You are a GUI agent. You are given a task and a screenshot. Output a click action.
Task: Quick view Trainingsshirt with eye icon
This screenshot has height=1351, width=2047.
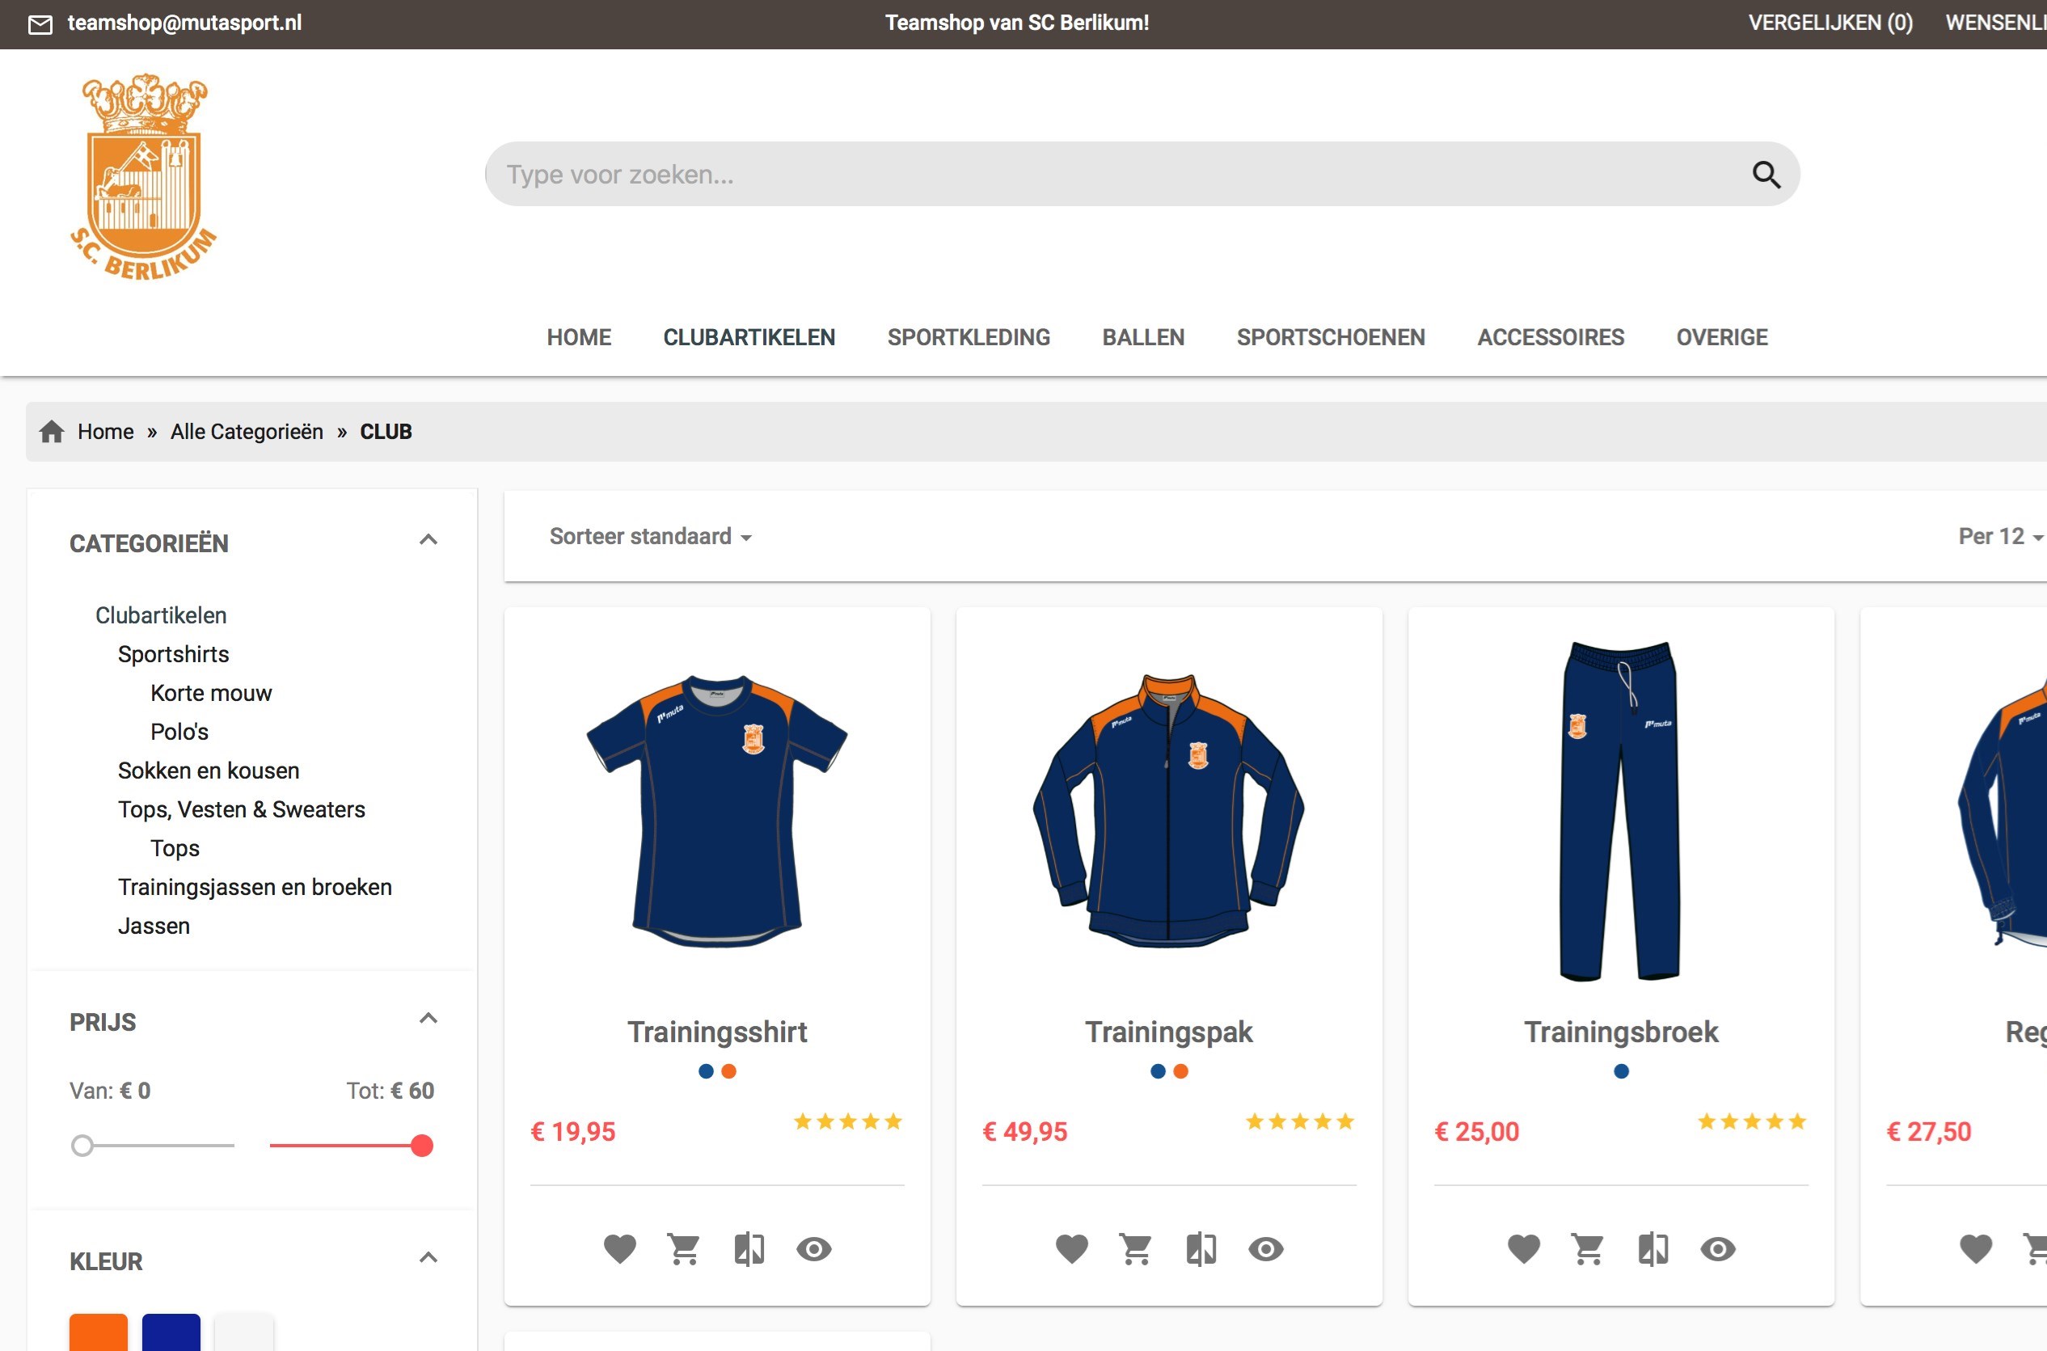tap(813, 1248)
